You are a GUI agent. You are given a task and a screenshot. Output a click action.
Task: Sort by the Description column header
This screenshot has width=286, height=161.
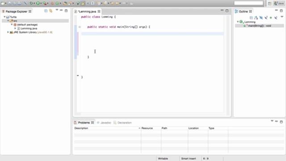tap(107, 128)
